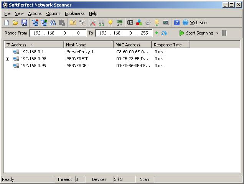This screenshot has width=244, height=184.
Task: Expand the 192.168.0.98 tree node
Action: [x=7, y=59]
